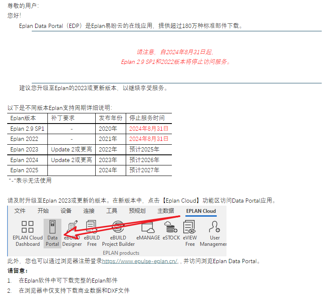Image resolution: width=323 pixels, height=297 pixels.
Task: Click Update 2或更高 in Eplan 2024 row
Action: tap(72, 160)
